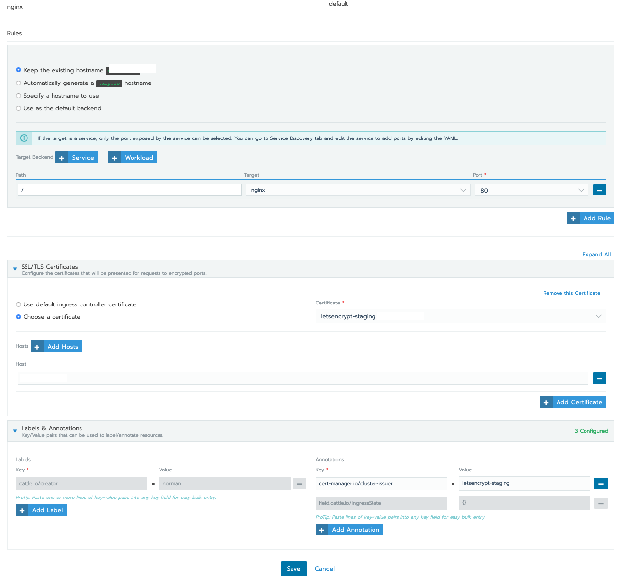Click the plus icon on Workload button

pyautogui.click(x=114, y=158)
